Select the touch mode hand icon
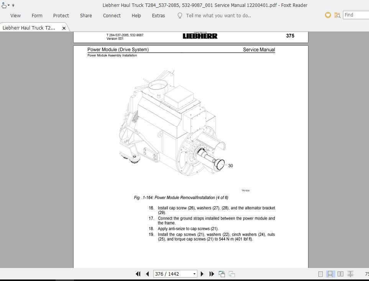Image resolution: width=369 pixels, height=281 pixels. click(x=3, y=5)
